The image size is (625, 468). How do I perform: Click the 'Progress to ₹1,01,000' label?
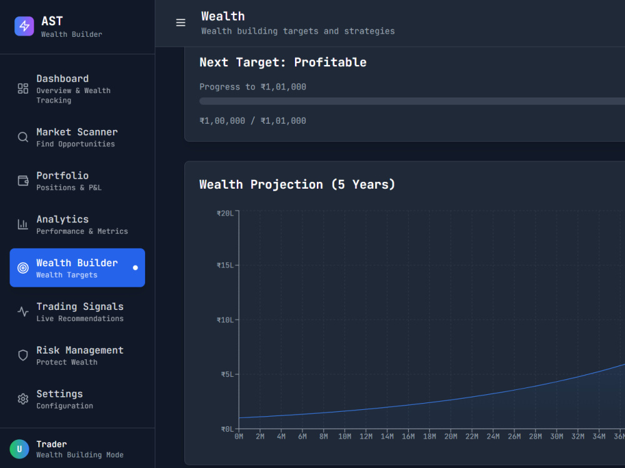[x=252, y=87]
